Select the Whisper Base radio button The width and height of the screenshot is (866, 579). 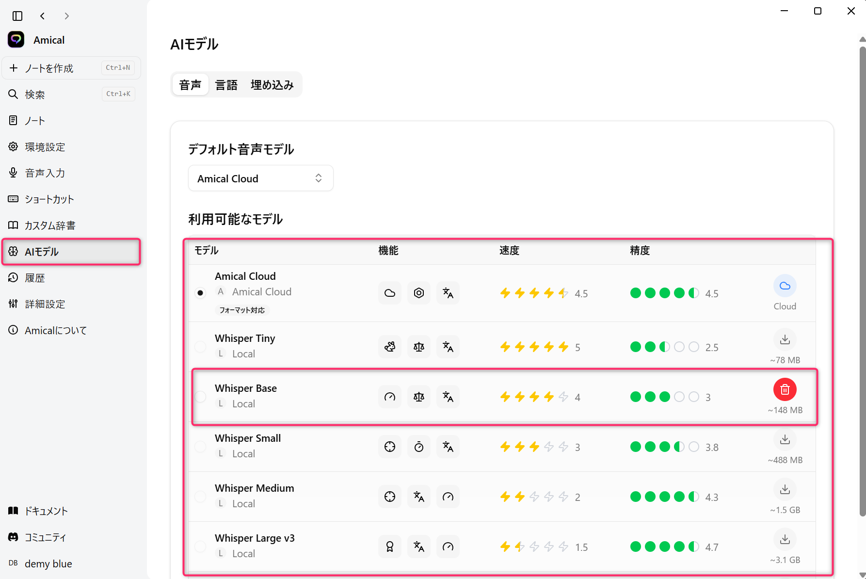point(200,397)
